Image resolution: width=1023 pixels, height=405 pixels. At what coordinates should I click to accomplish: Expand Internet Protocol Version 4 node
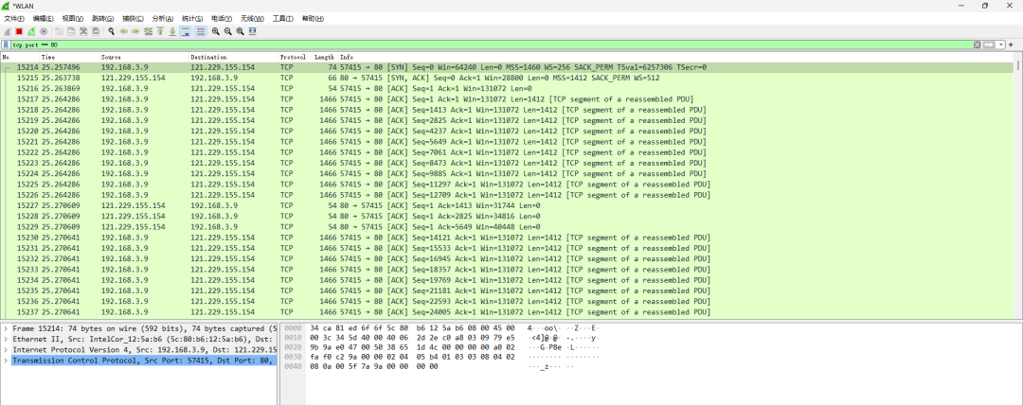(x=6, y=349)
